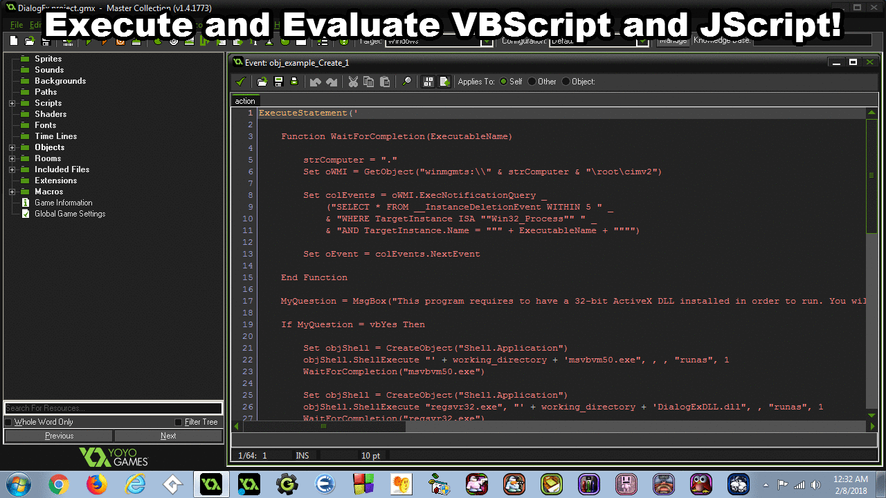Expand the Scripts tree node
The height and width of the screenshot is (498, 886).
coord(12,103)
